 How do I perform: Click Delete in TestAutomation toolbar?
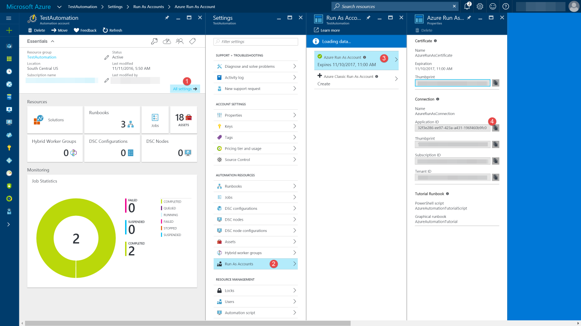36,30
